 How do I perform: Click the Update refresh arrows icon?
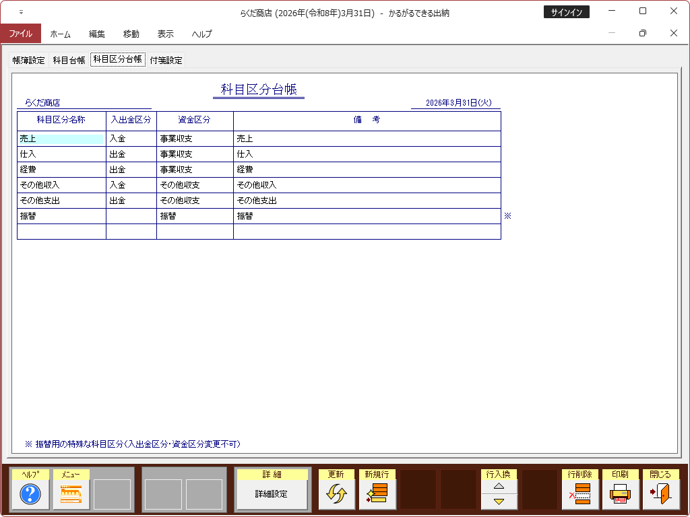(336, 495)
